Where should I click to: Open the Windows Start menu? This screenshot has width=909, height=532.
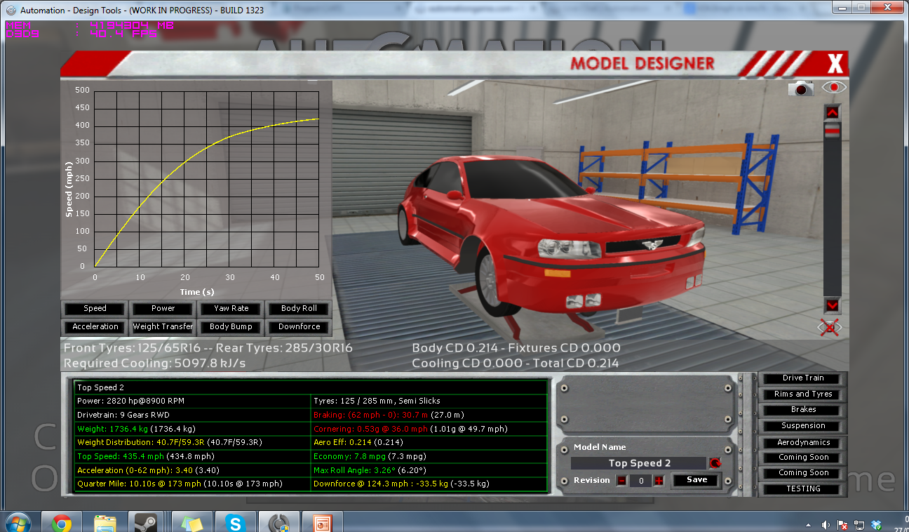(19, 523)
